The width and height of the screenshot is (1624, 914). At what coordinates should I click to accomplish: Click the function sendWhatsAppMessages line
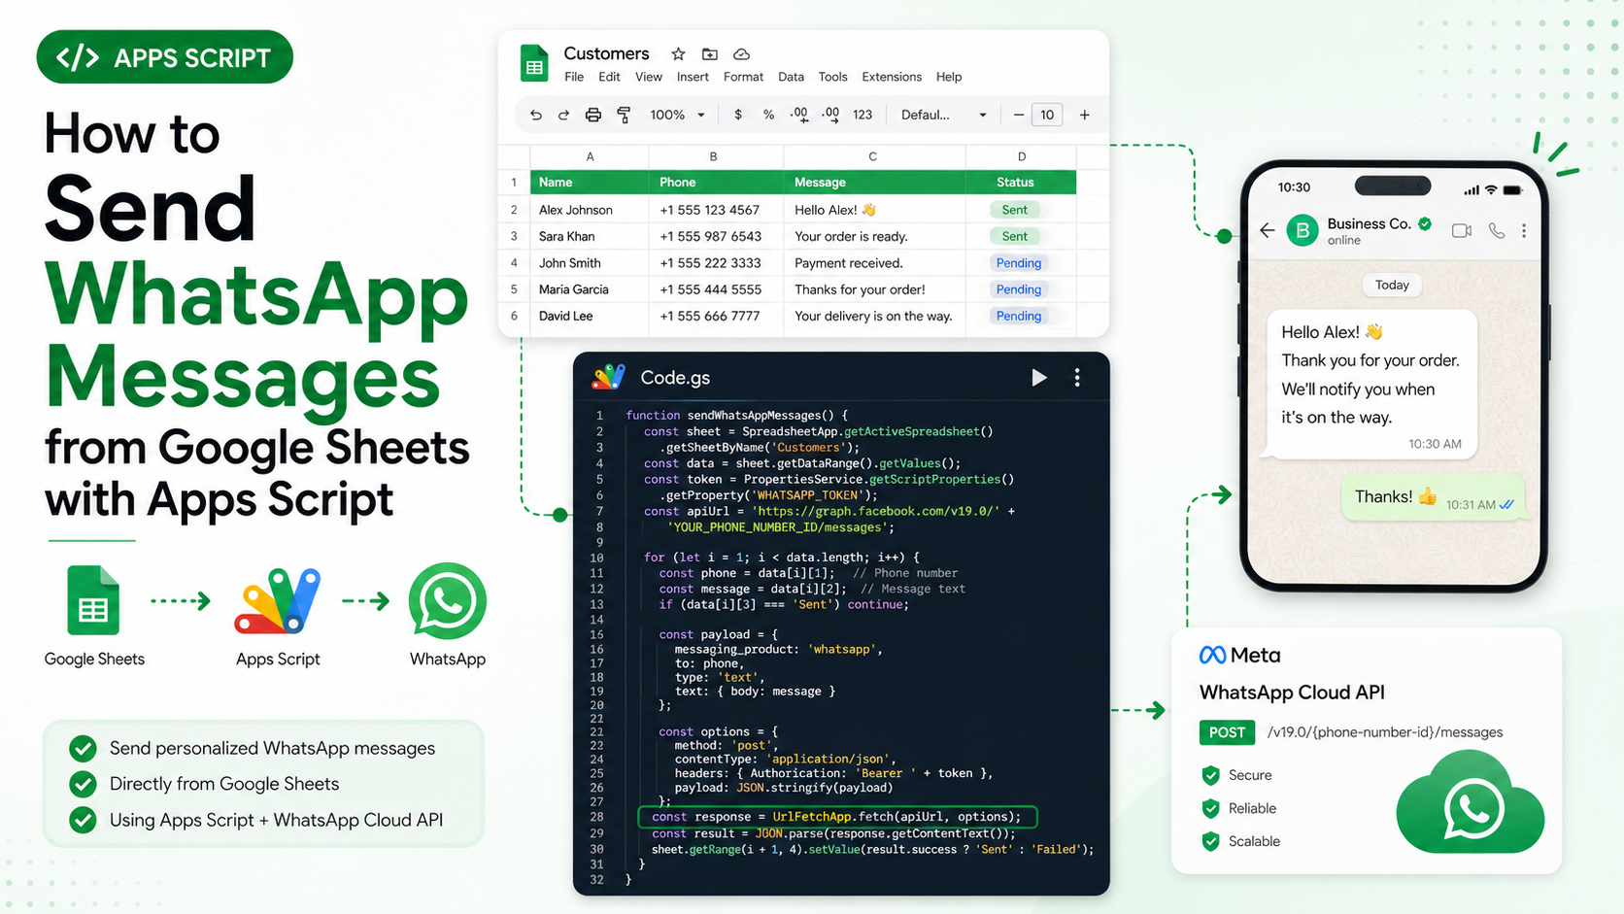737,415
